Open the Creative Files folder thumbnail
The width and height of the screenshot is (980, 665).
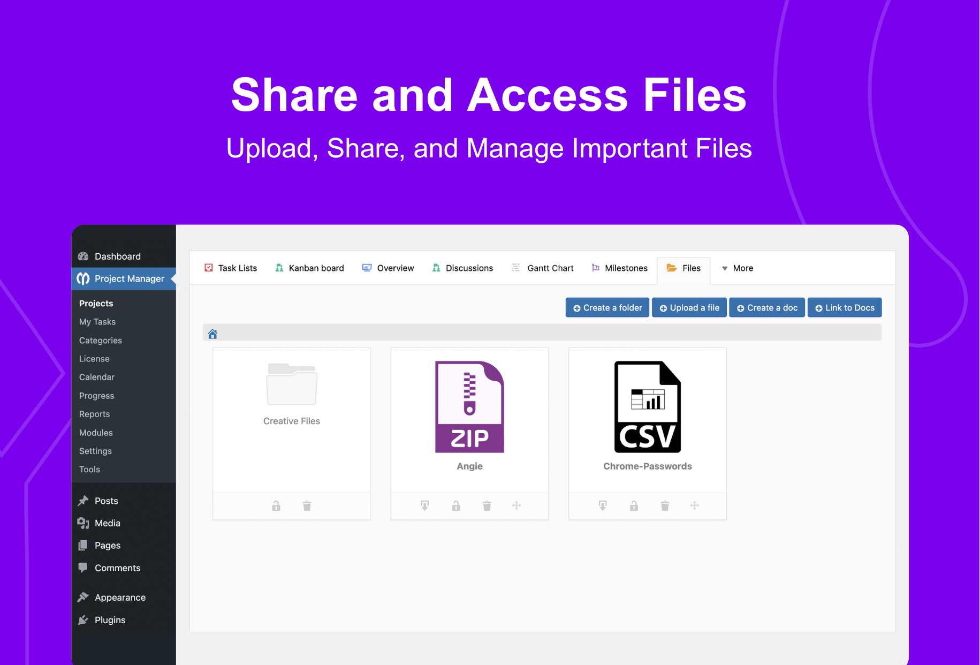coord(291,384)
